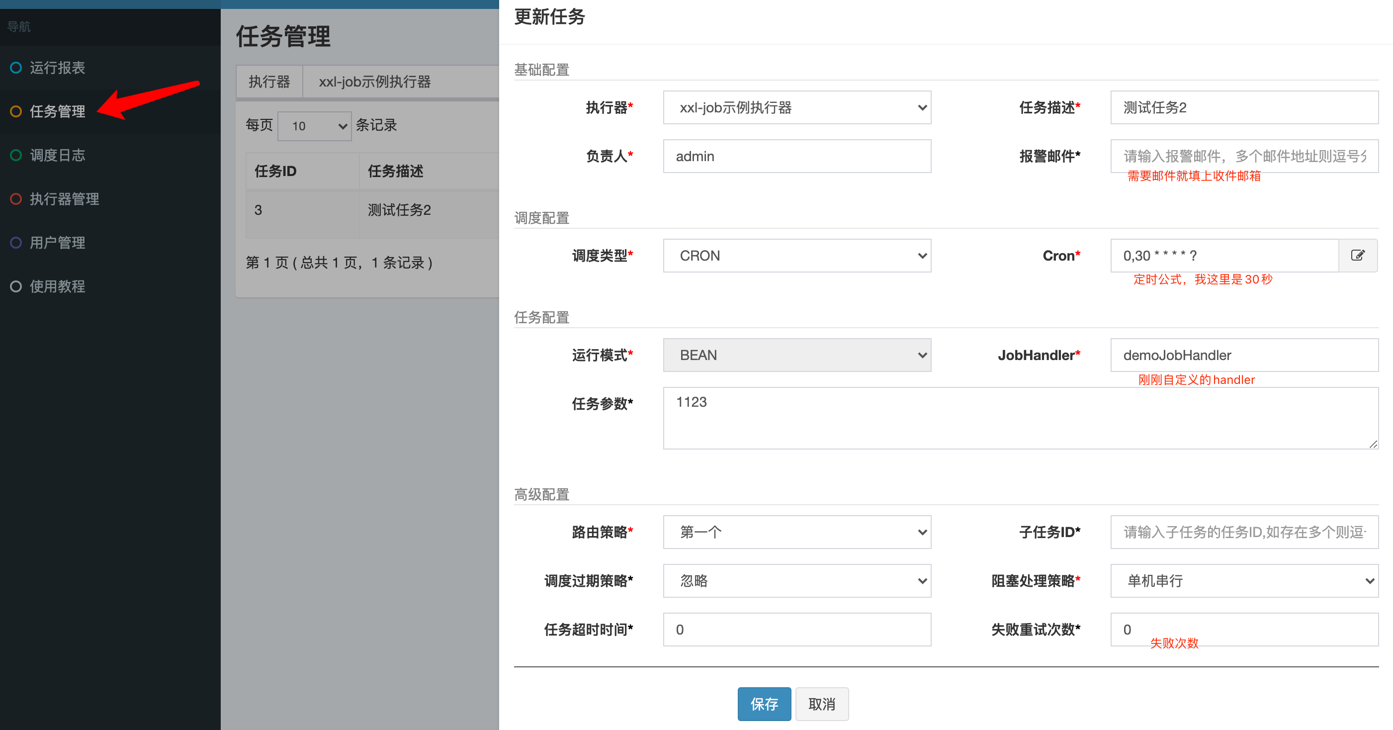Open 使用教程 in sidebar navigation
The width and height of the screenshot is (1393, 730).
110,286
